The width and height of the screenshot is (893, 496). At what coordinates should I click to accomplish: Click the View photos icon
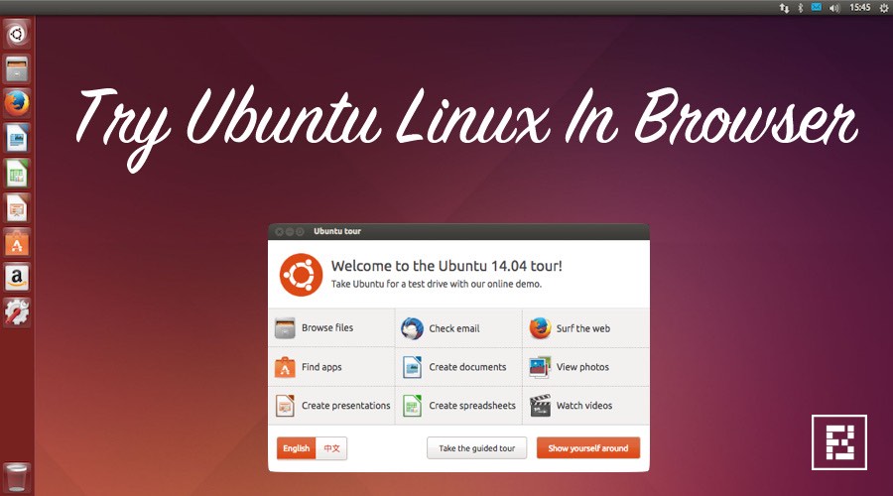point(540,367)
